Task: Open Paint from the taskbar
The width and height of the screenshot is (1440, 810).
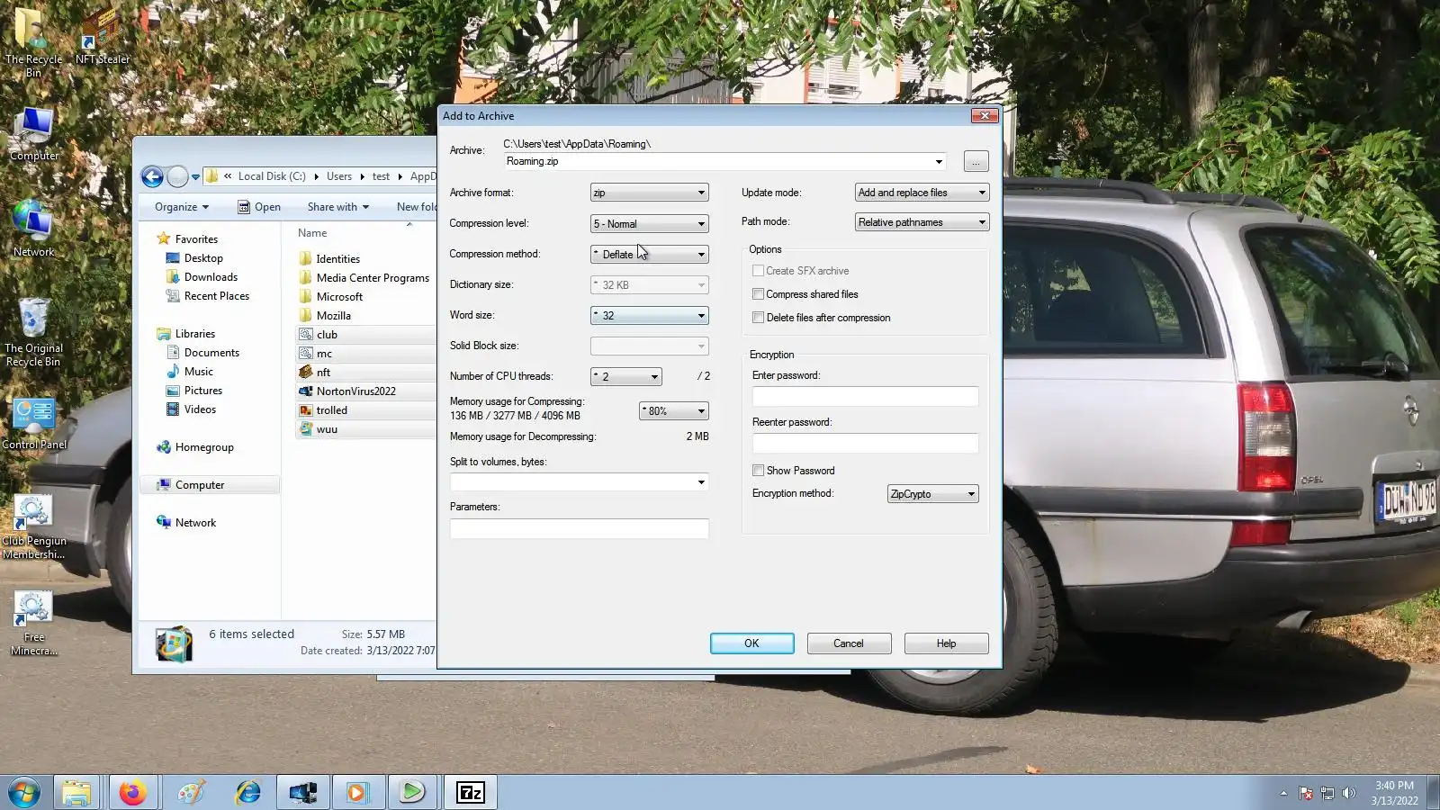Action: (190, 792)
